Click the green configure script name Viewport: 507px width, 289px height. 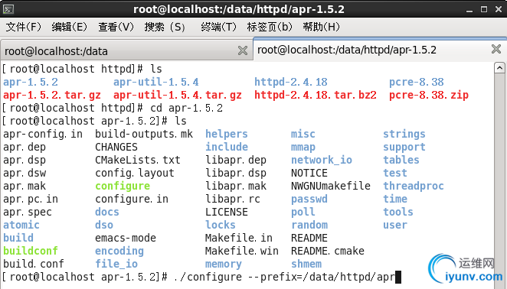coord(123,186)
